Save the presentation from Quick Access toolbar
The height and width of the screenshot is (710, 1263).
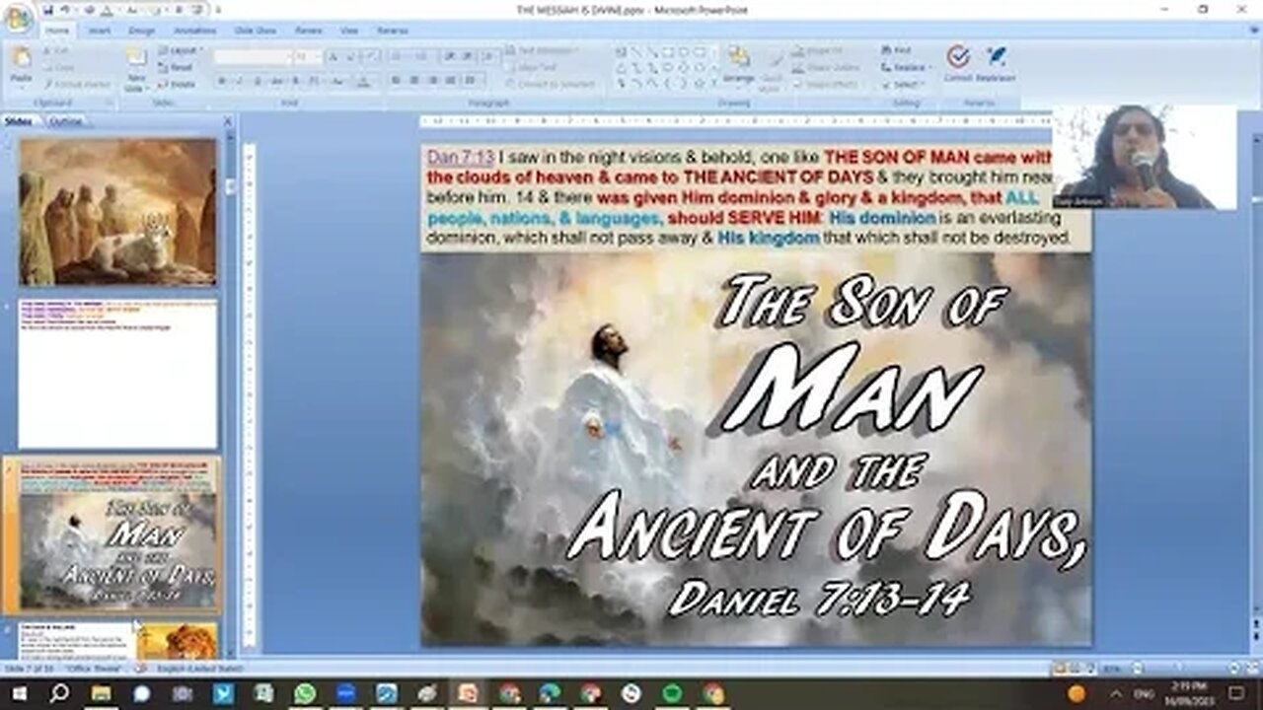coord(48,9)
